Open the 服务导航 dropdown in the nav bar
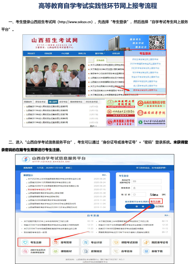Viewport: 190px width, 264px height. [100, 53]
